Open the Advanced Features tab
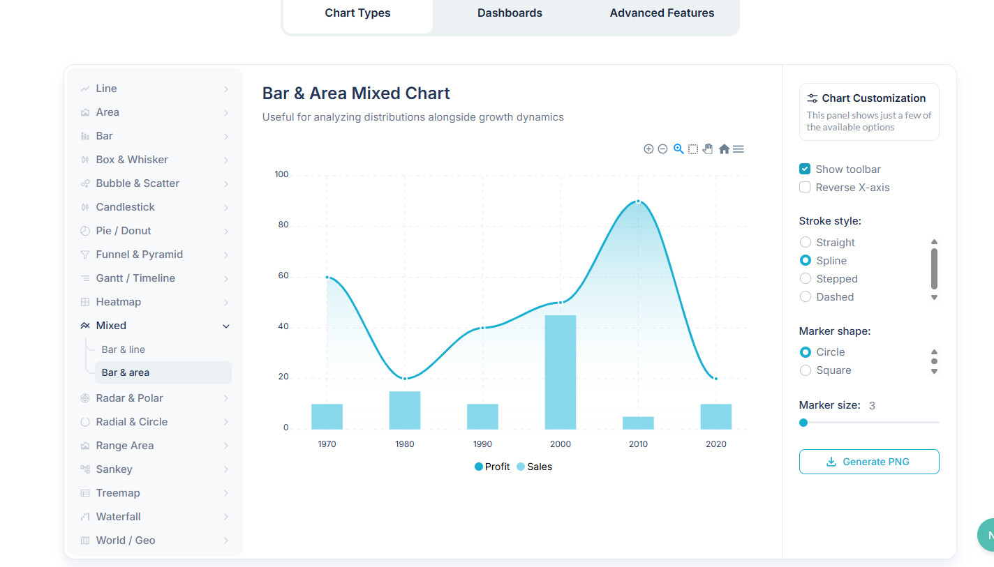Screen dimensions: 994x567 662,13
